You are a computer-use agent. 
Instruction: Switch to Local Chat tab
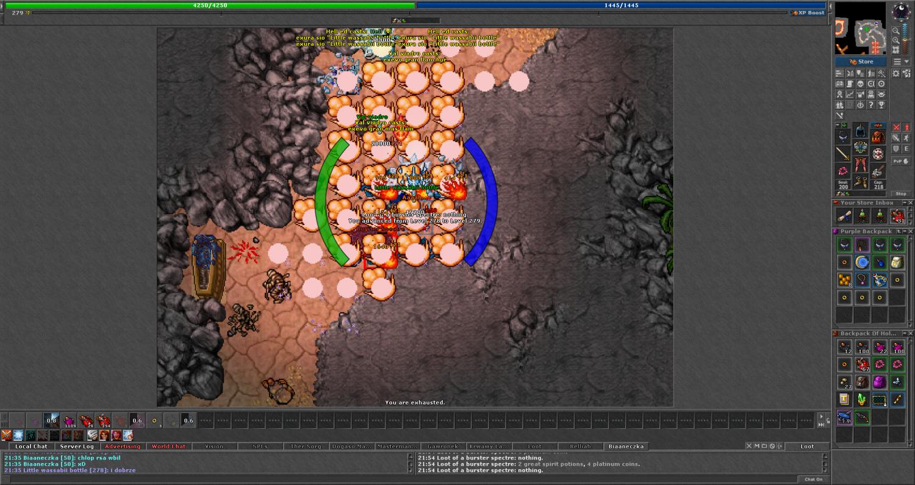(31, 447)
